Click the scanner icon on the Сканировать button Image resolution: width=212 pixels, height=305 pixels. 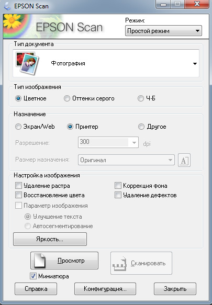coord(119,264)
